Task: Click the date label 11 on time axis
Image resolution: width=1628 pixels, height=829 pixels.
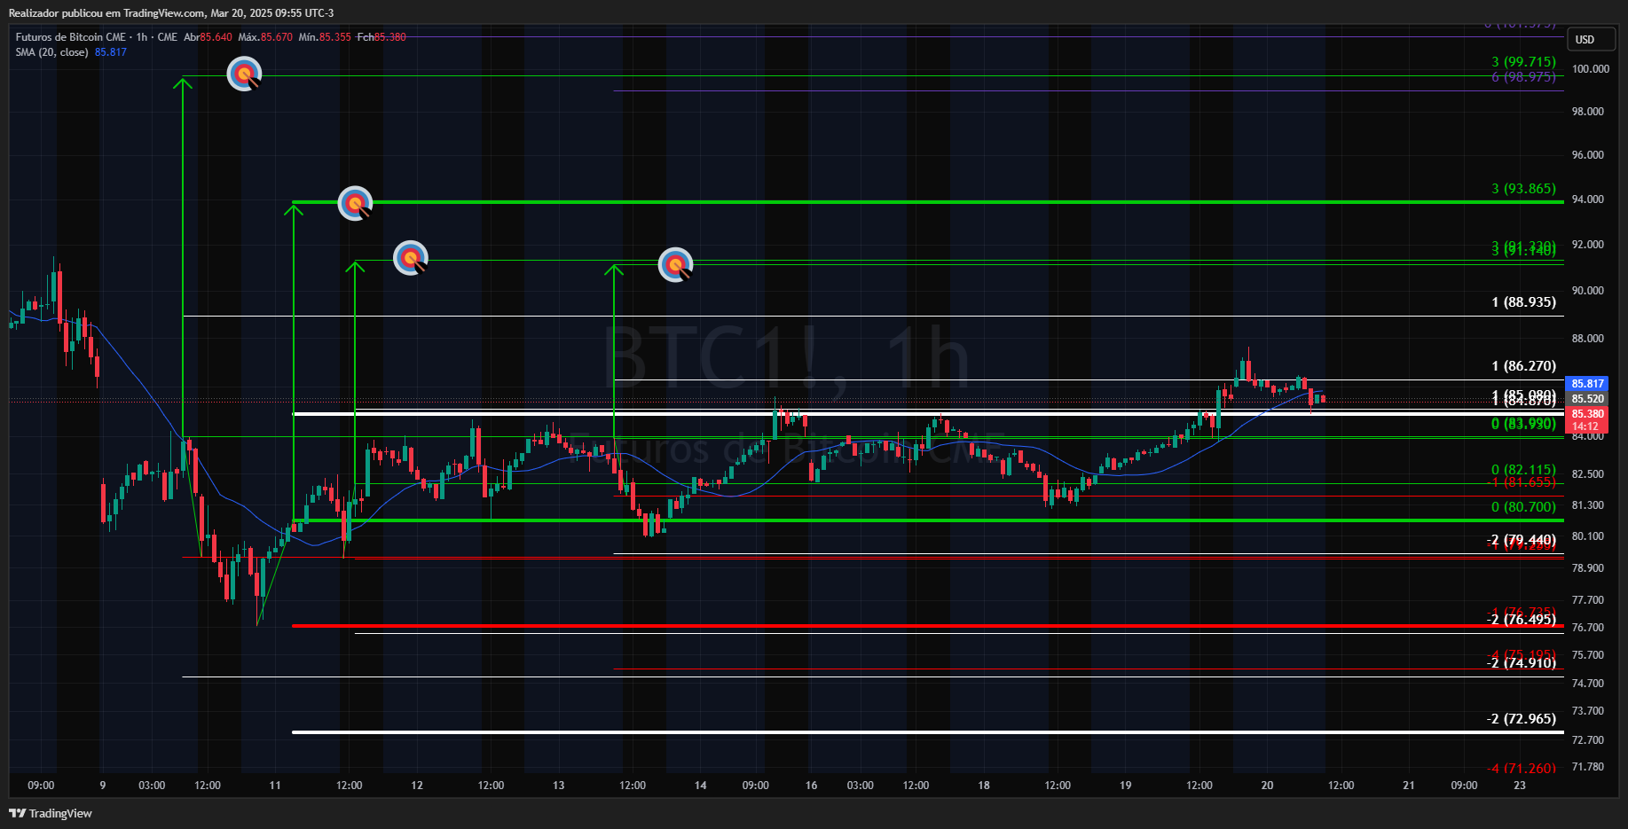Action: tap(275, 786)
